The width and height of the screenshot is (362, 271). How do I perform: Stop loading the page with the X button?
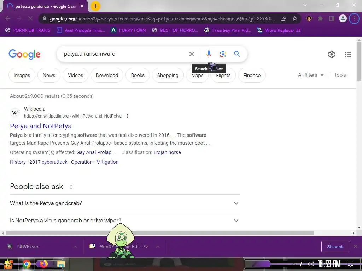tap(30, 18)
